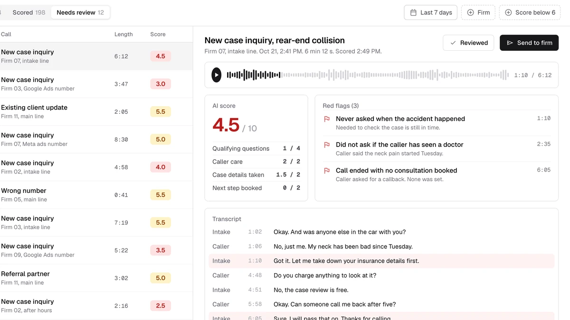Click transcript line about neck since Tuesday

(x=381, y=247)
